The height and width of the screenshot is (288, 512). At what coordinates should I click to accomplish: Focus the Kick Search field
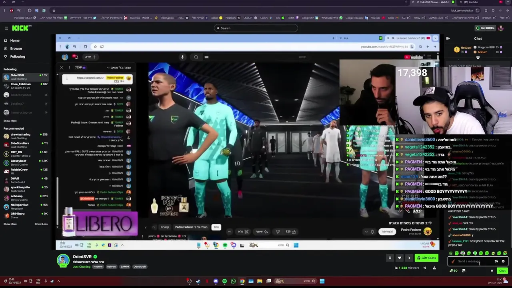click(256, 28)
